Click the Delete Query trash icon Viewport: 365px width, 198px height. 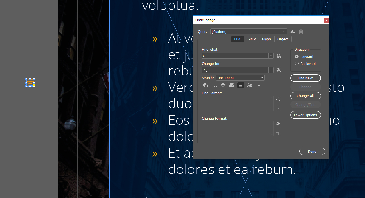tap(301, 32)
